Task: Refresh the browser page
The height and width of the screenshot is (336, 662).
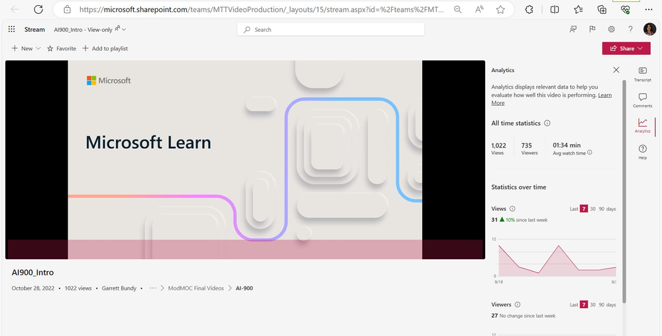Action: click(38, 9)
